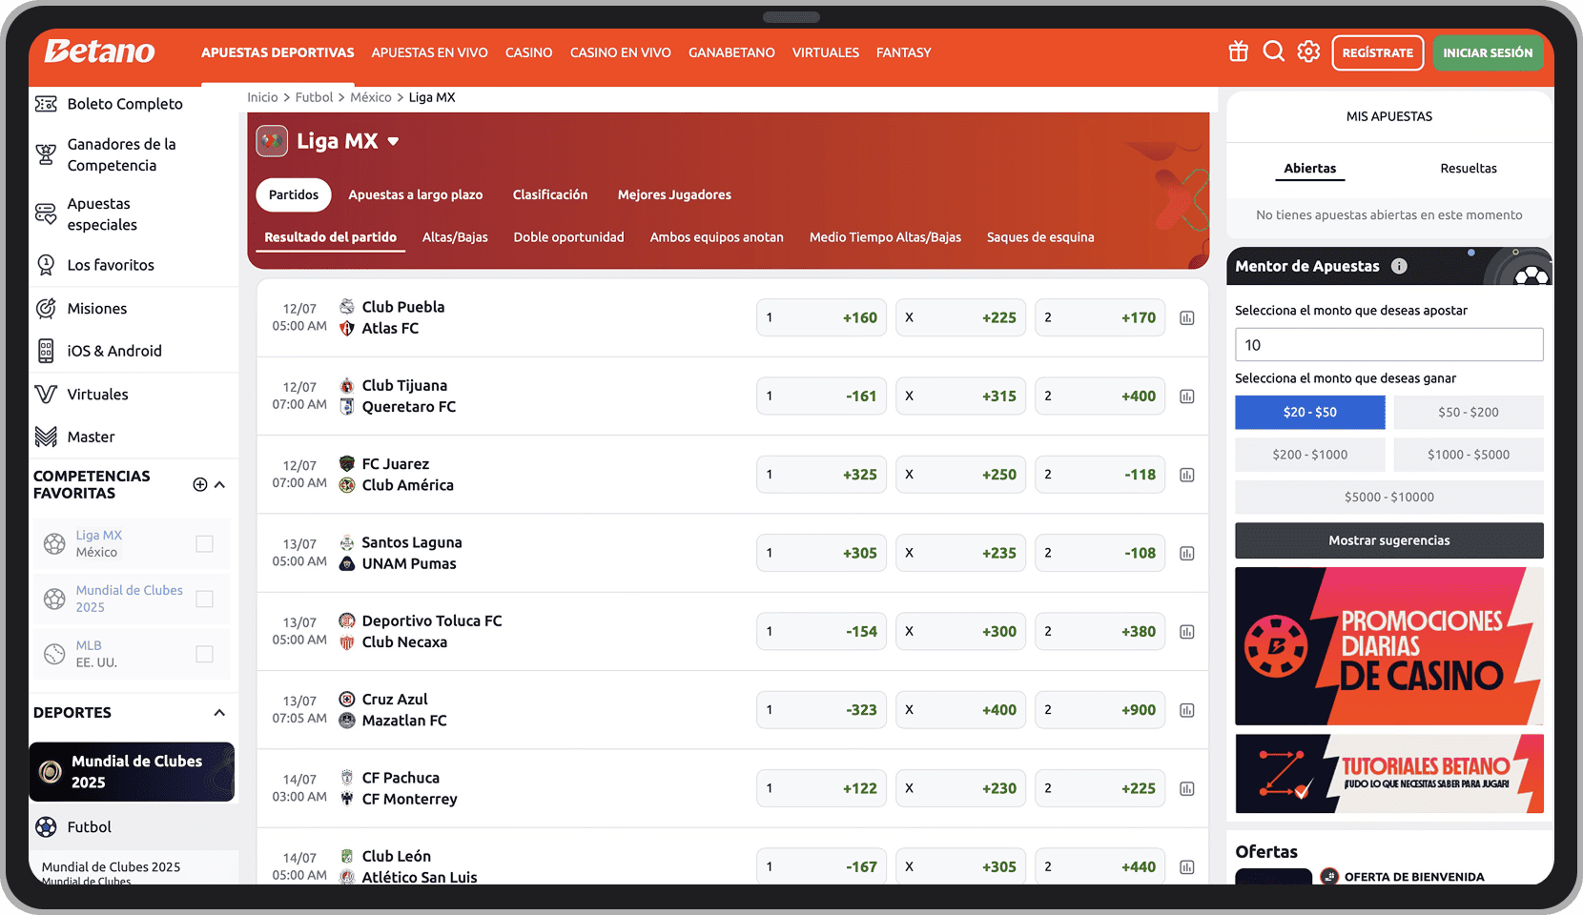Viewport: 1583px width, 915px height.
Task: Open the Promociones Diarias de Casino banner
Action: (1389, 646)
